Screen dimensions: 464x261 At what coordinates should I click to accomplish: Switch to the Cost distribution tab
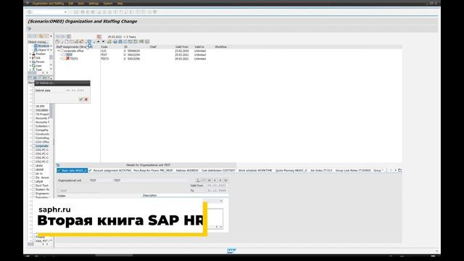tap(218, 170)
